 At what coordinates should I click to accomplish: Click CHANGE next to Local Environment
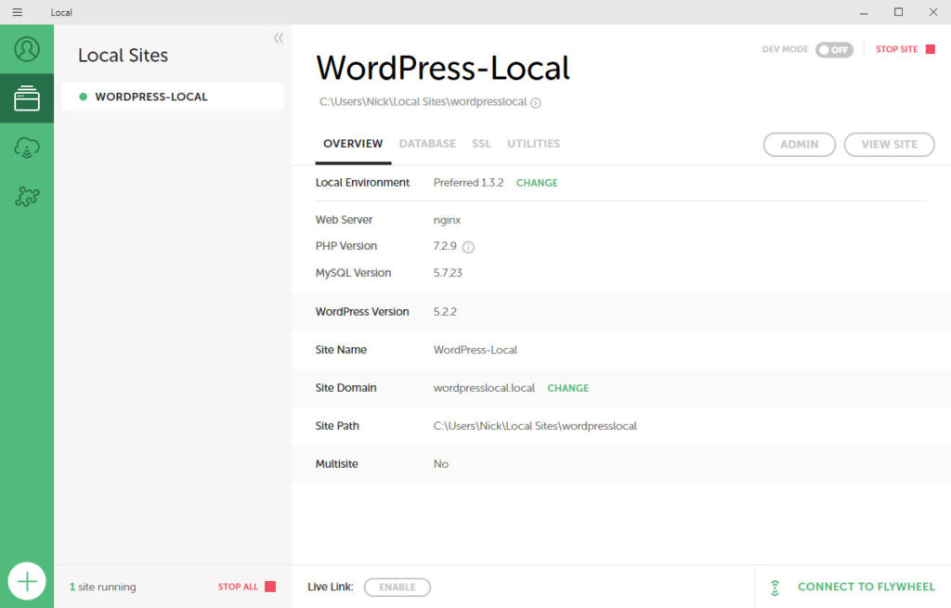pos(537,183)
